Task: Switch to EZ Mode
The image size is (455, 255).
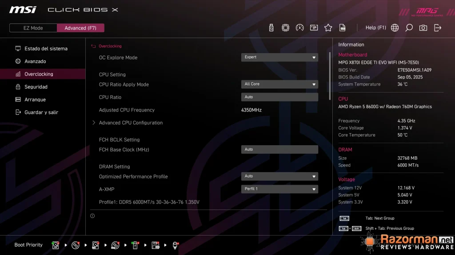Action: coord(33,28)
